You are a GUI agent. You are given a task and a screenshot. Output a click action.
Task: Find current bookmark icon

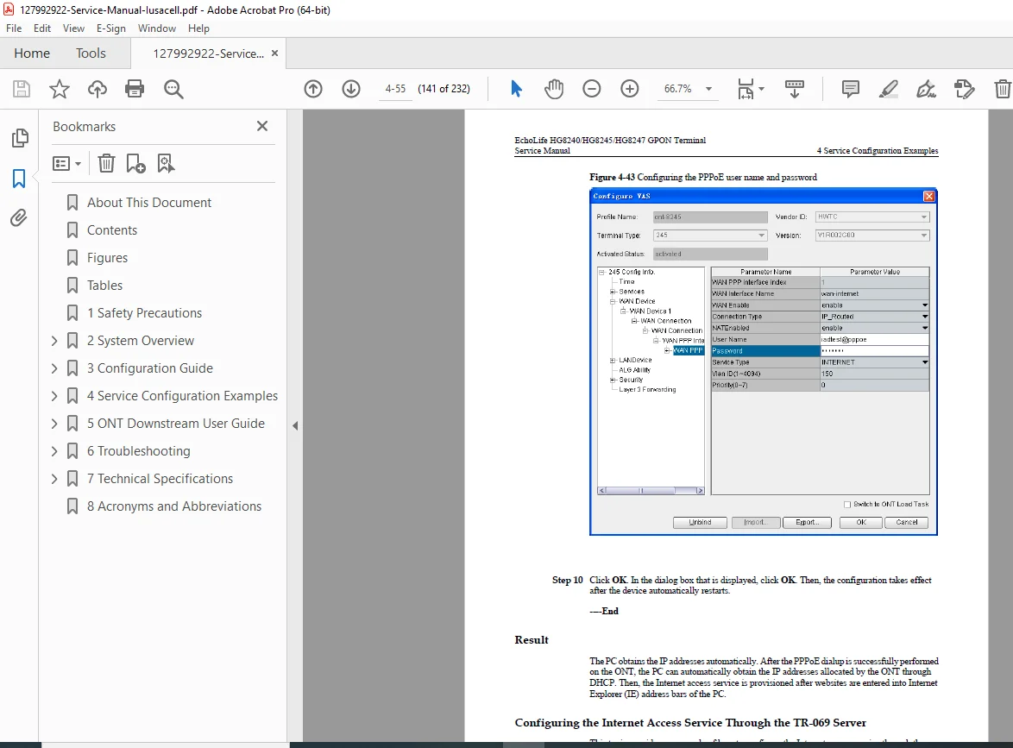tap(166, 163)
